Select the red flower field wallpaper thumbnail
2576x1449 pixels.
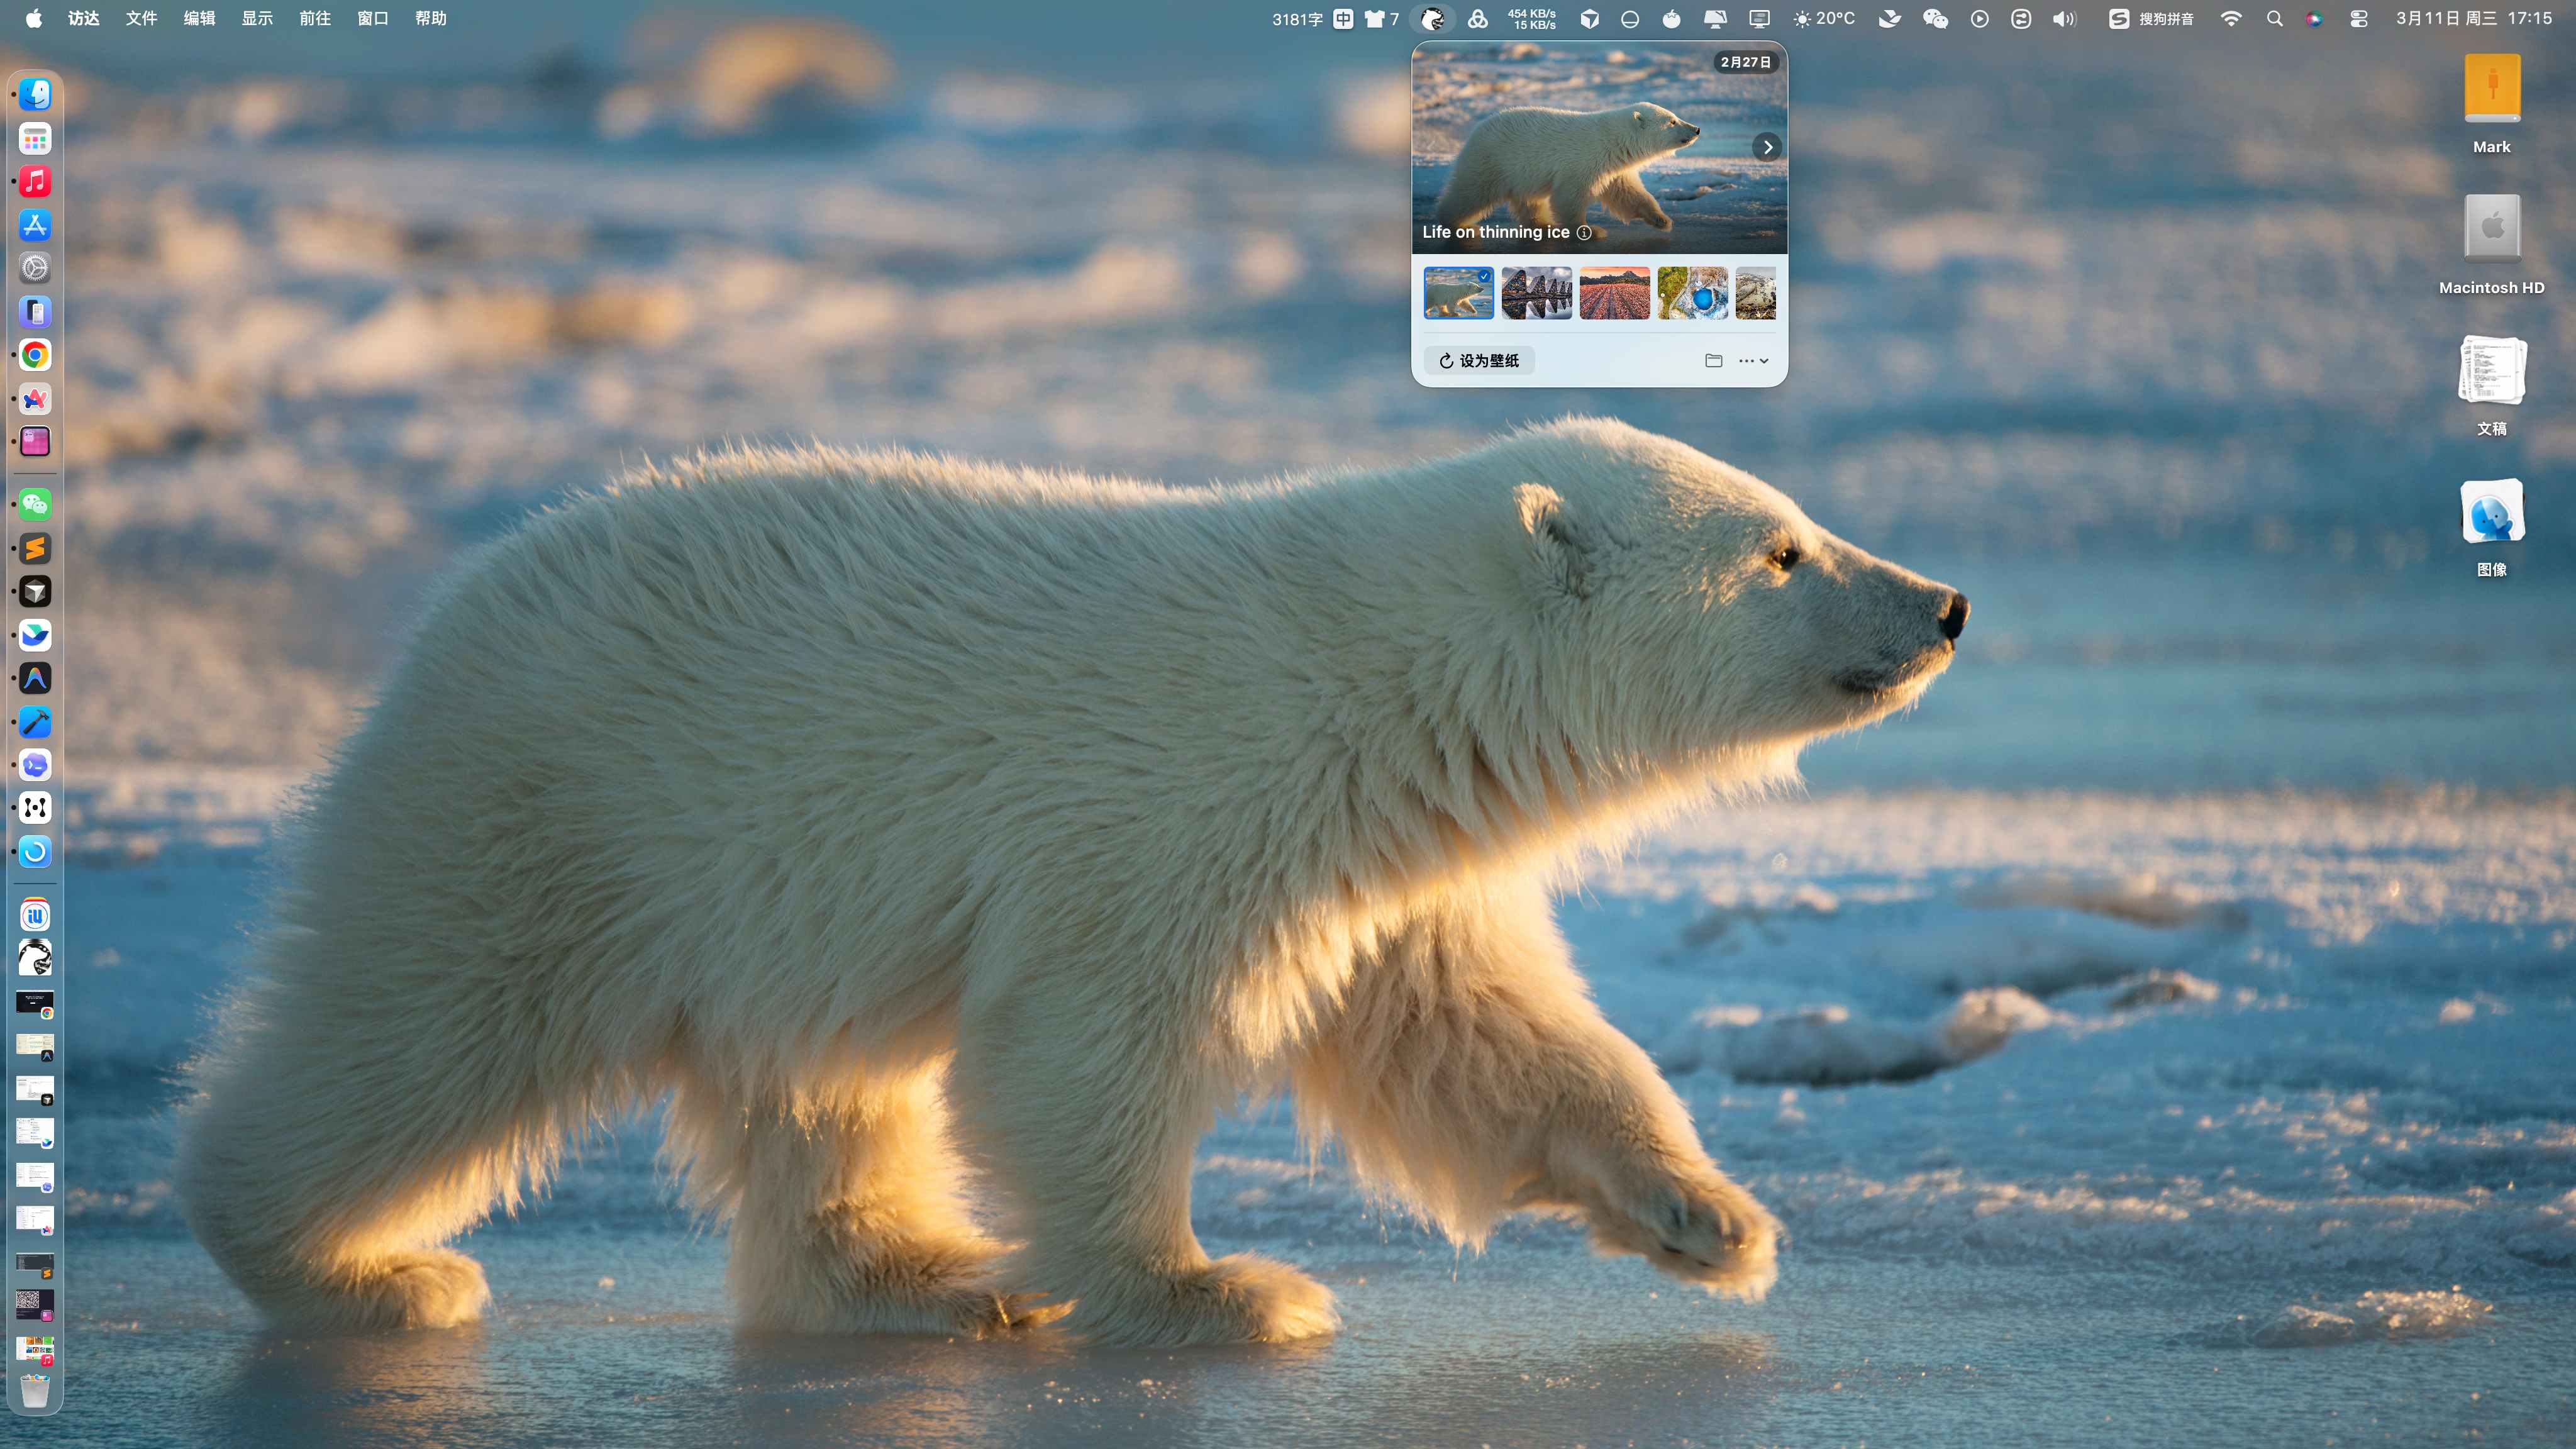(1614, 293)
